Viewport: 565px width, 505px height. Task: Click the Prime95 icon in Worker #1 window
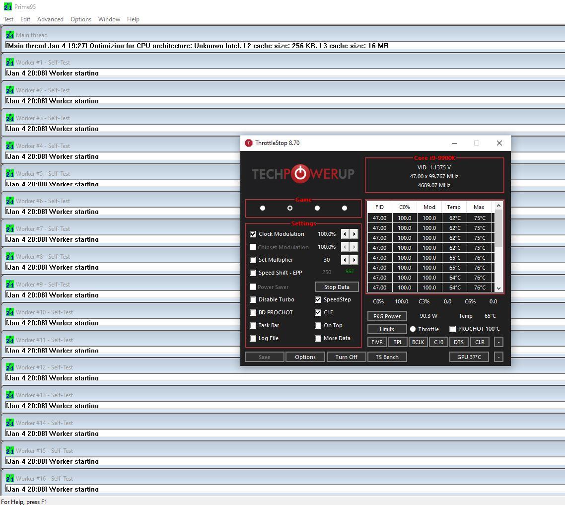click(9, 63)
